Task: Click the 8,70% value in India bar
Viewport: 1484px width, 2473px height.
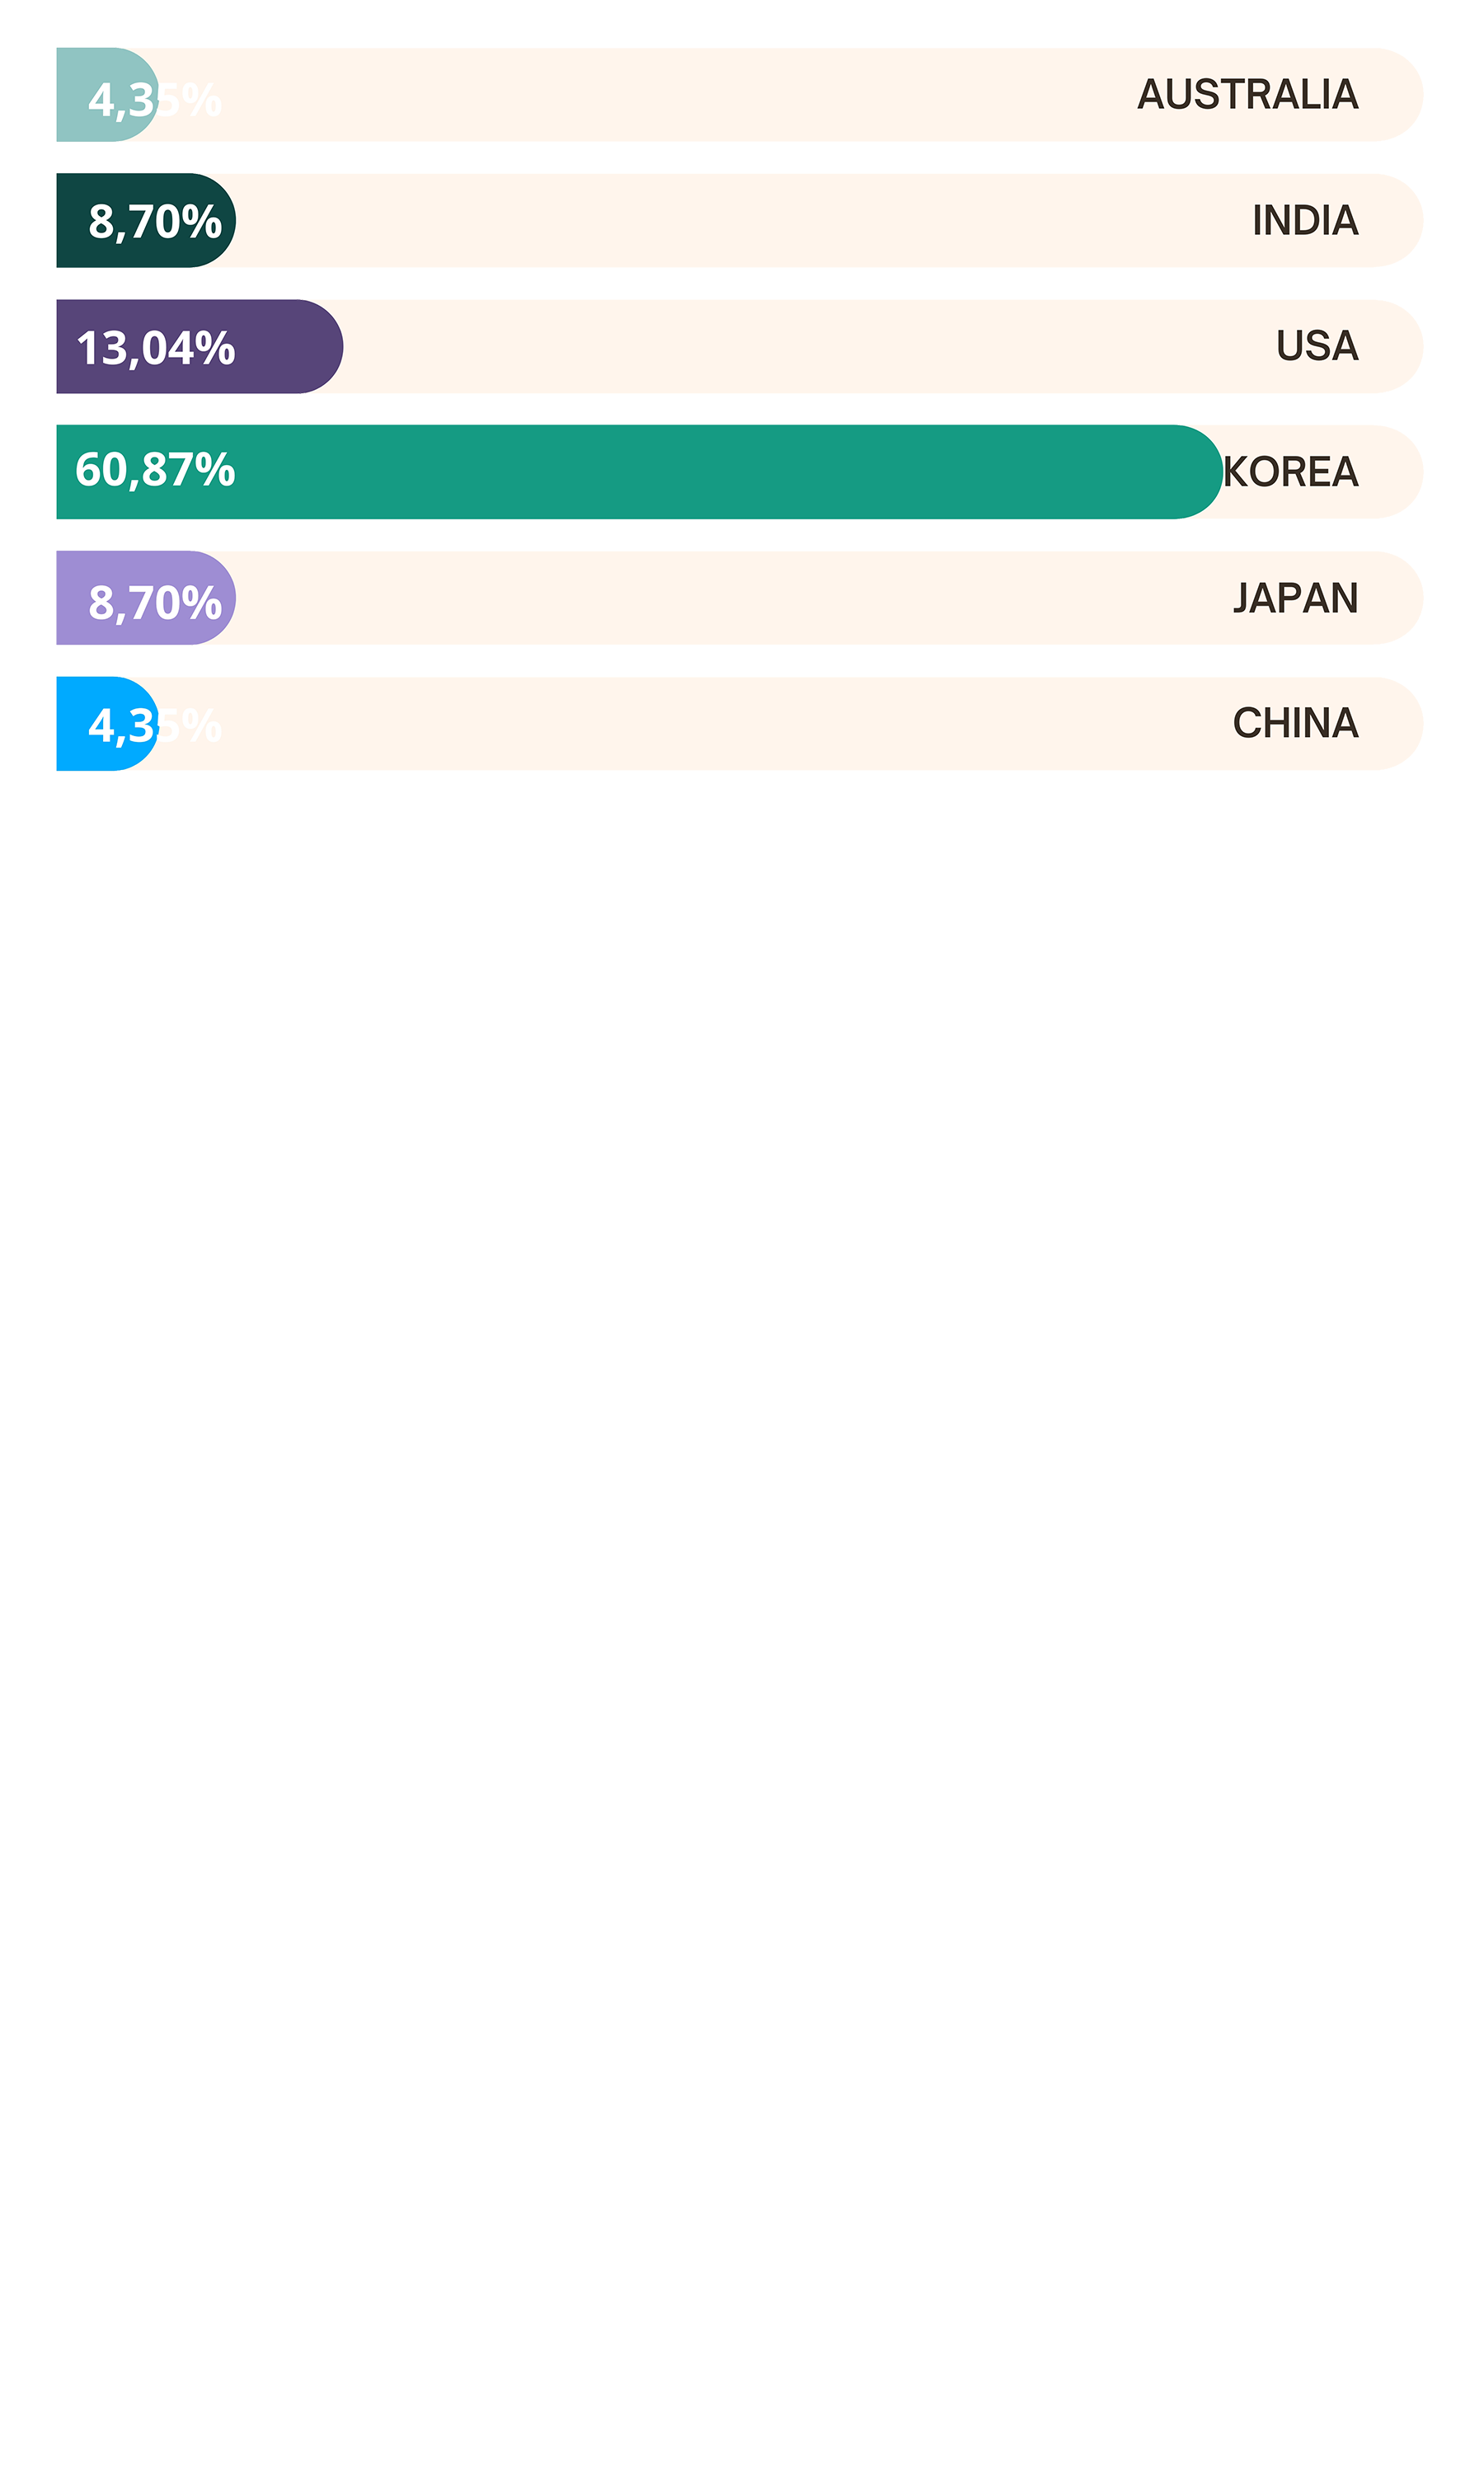Action: [x=155, y=222]
